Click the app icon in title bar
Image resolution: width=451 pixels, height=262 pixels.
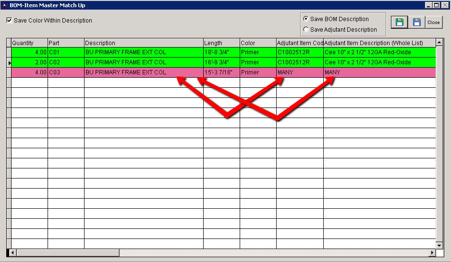pos(5,5)
